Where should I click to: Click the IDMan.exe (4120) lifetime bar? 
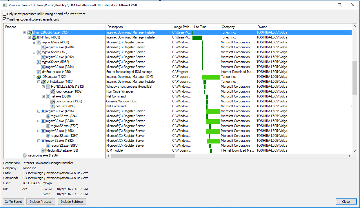pyautogui.click(x=211, y=77)
